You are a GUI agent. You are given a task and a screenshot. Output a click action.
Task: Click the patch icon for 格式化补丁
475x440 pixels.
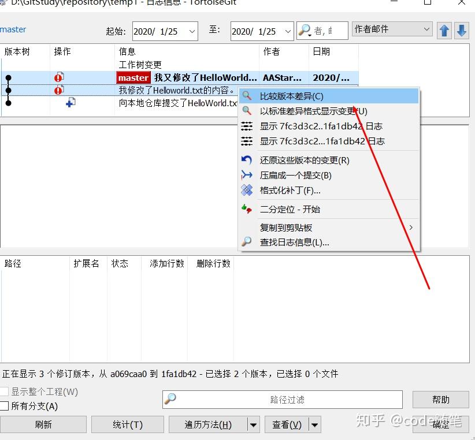click(x=247, y=190)
